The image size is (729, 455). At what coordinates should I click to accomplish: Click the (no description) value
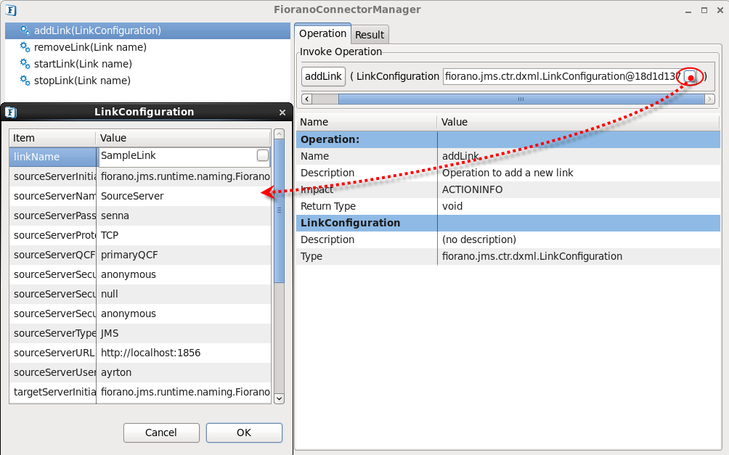pyautogui.click(x=479, y=239)
